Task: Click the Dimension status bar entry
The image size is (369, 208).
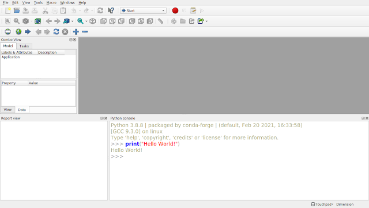Action: tap(345, 204)
